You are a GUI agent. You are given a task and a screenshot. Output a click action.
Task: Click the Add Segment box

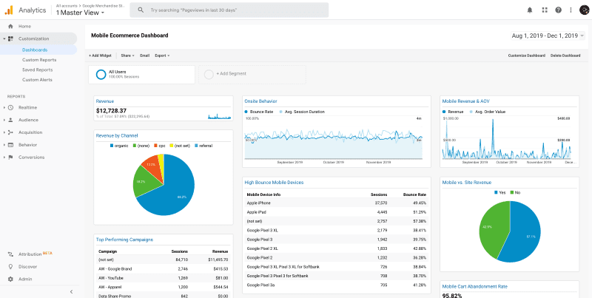233,74
